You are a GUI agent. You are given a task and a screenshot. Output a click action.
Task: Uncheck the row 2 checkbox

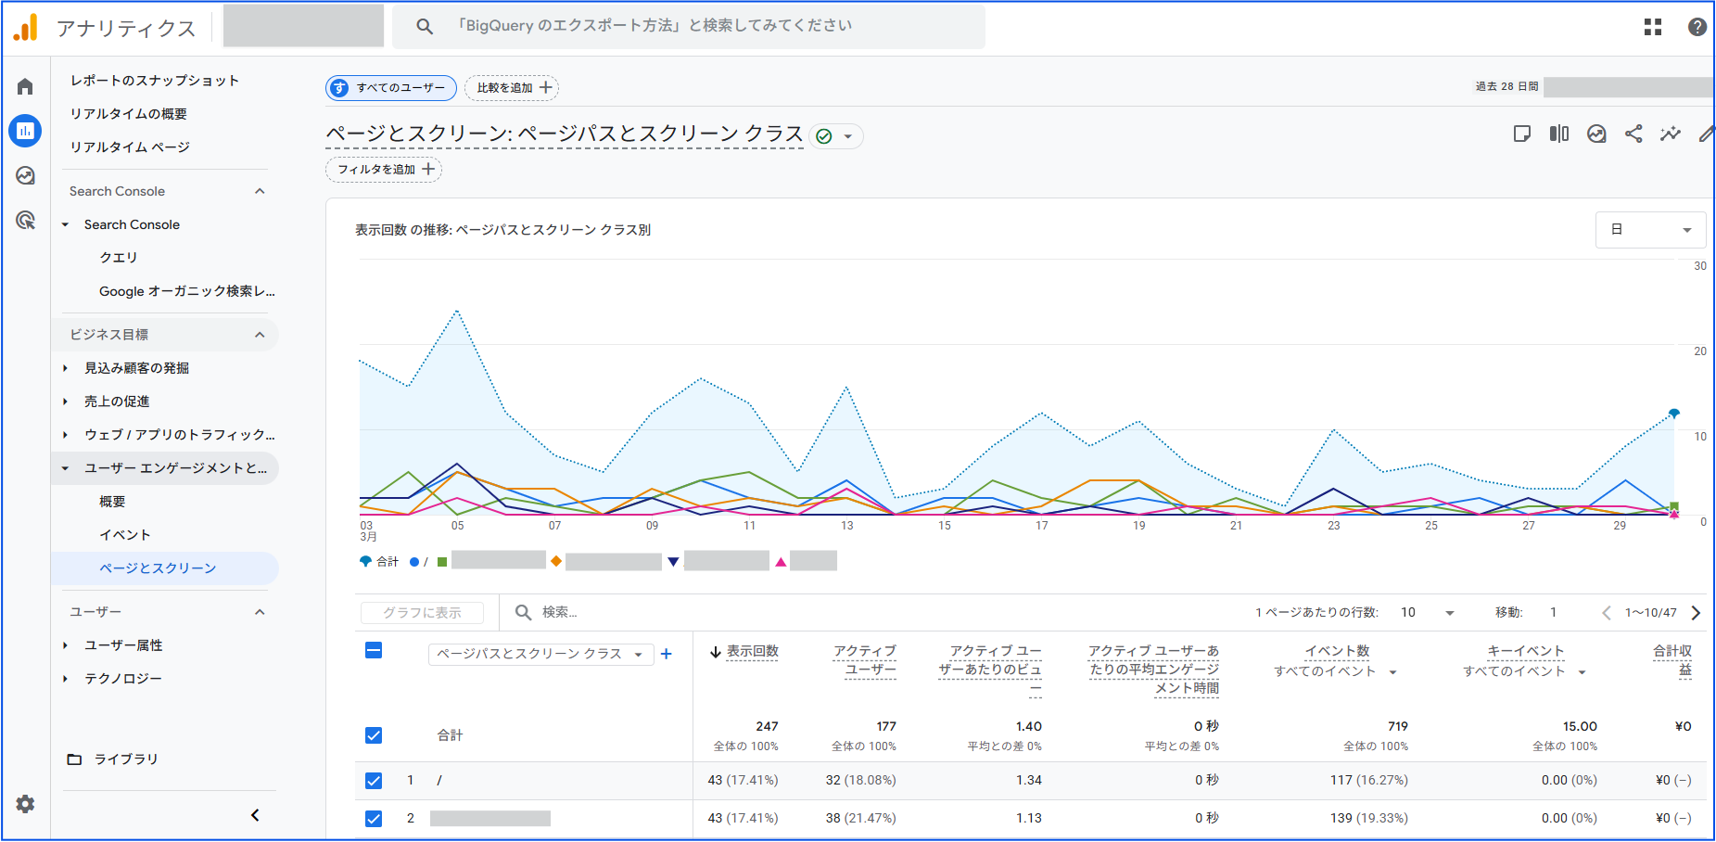click(x=374, y=819)
